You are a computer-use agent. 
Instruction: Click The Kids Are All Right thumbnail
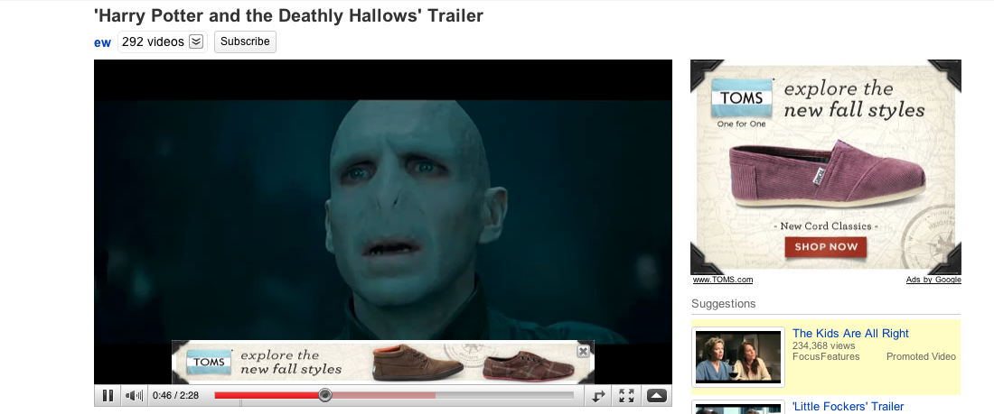tap(738, 357)
